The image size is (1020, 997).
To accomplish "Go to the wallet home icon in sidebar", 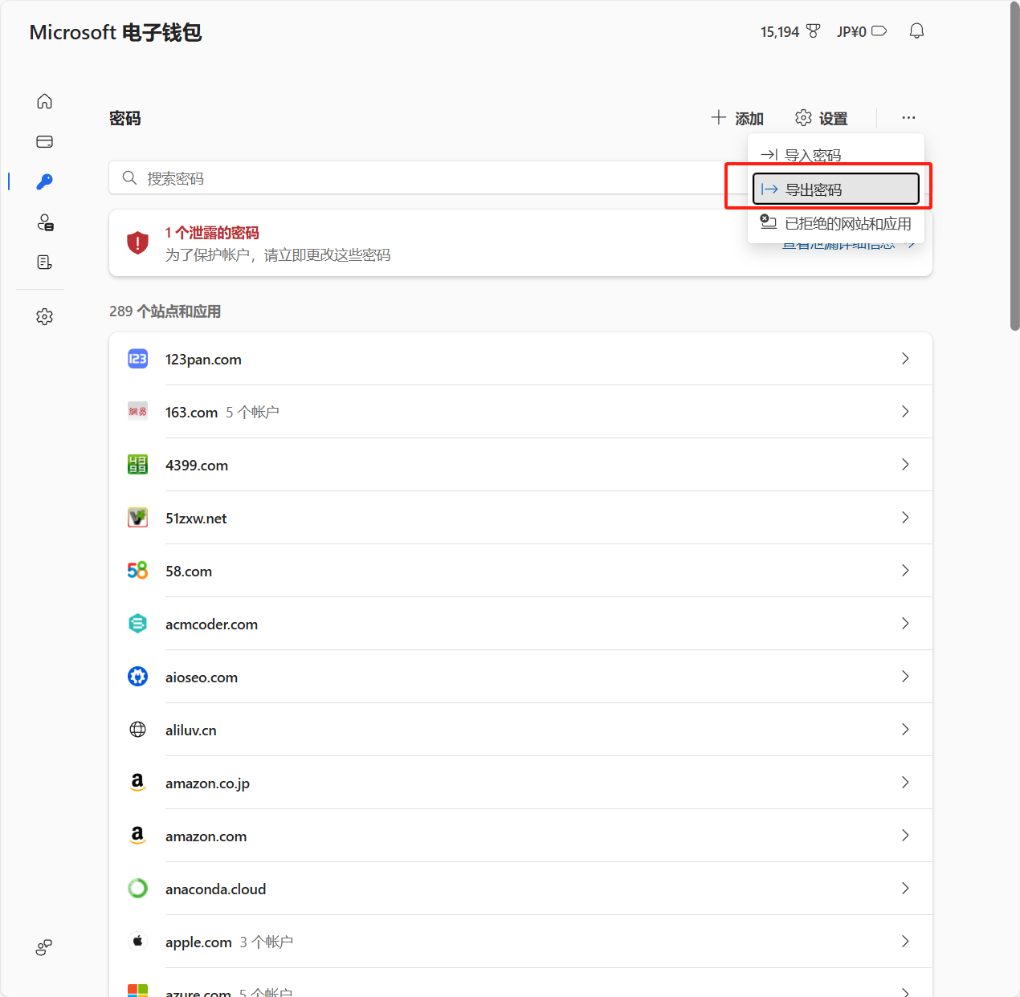I will pyautogui.click(x=45, y=101).
